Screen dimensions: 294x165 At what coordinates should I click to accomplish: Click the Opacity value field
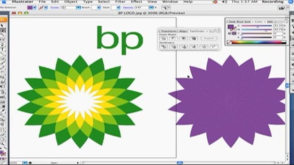tap(142, 8)
